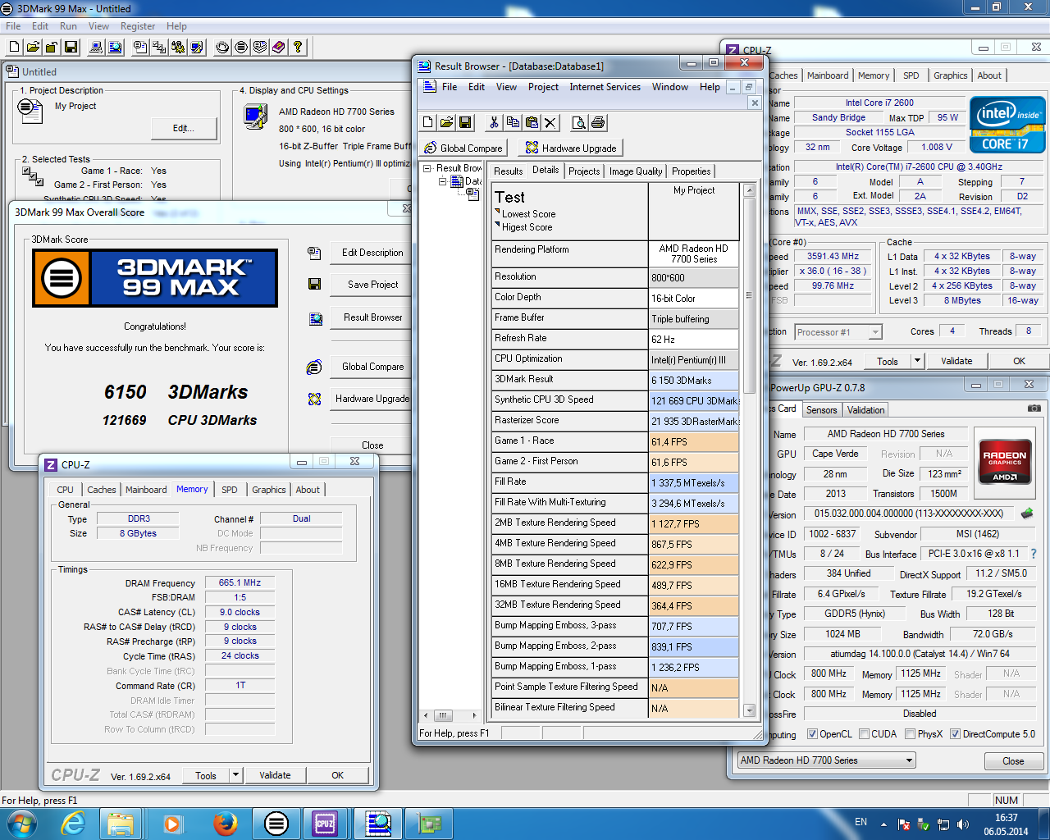
Task: Click horizontal scrollbar thumb in tree pane
Action: point(443,715)
